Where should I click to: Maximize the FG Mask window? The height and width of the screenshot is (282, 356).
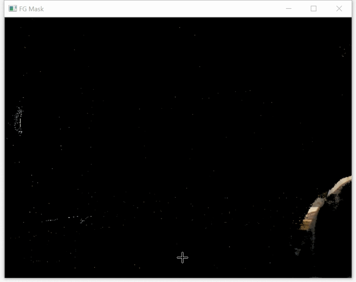click(x=313, y=9)
